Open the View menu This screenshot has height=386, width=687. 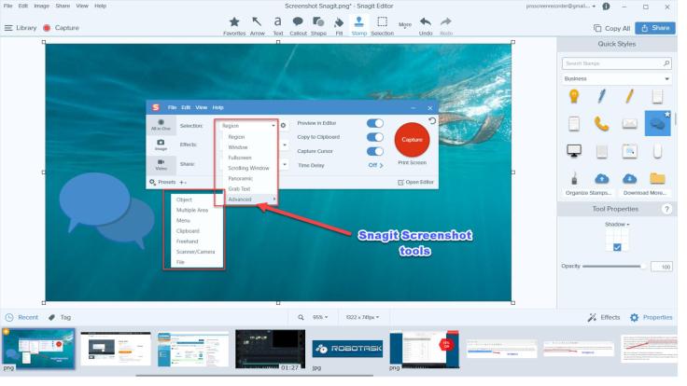pos(82,6)
